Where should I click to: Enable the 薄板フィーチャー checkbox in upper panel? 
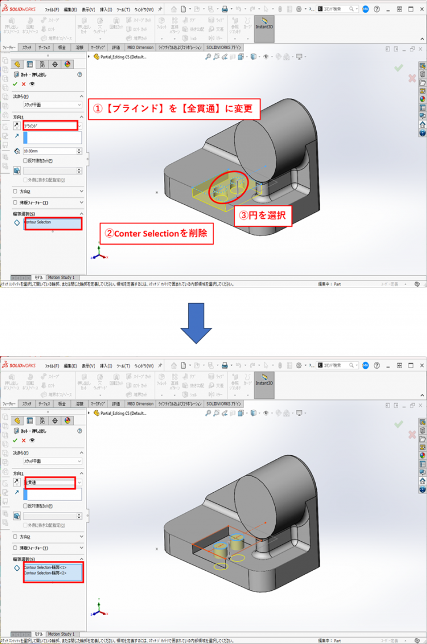(x=16, y=203)
